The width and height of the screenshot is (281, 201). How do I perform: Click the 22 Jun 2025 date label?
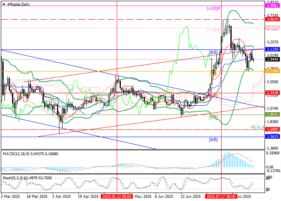point(191,196)
